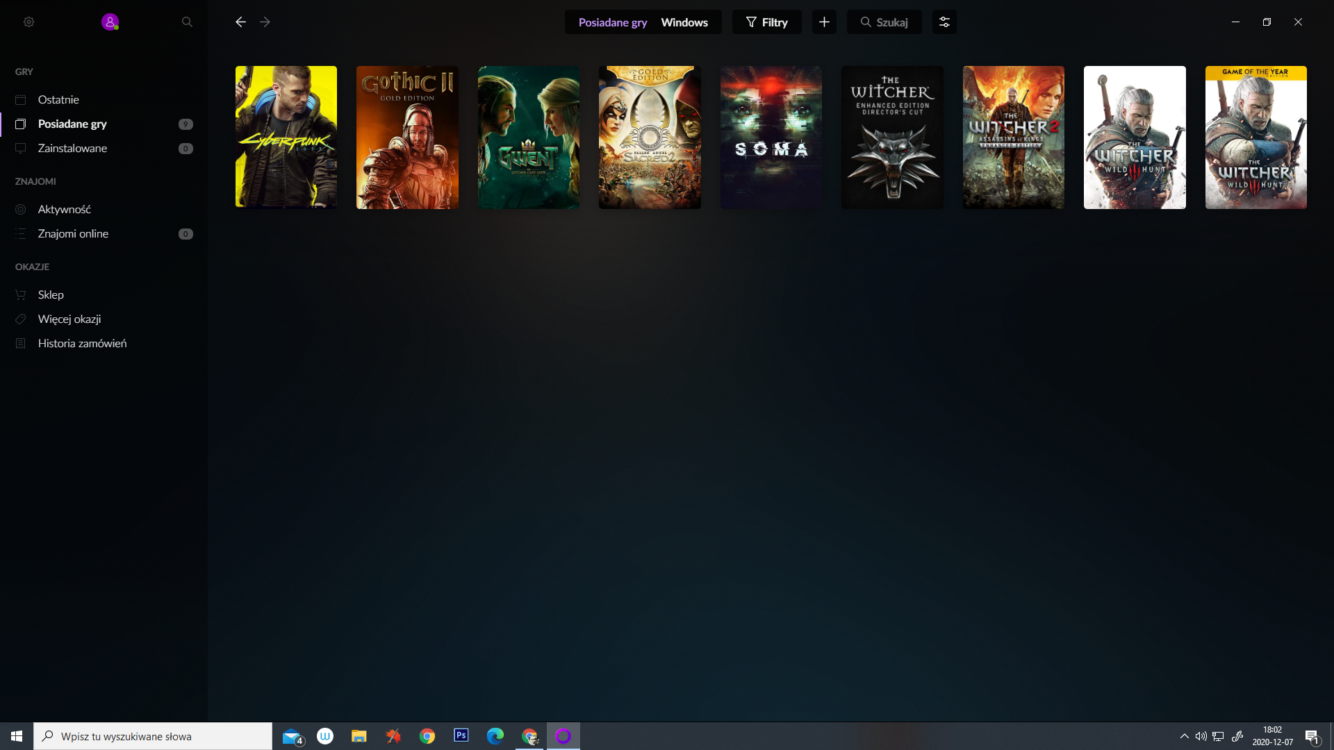Screen dimensions: 1334x750
Task: Click the plus button to add games
Action: tap(824, 22)
